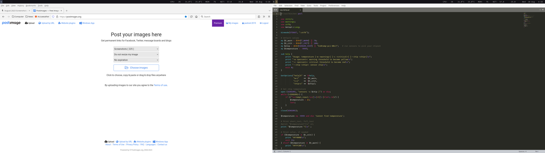The image size is (545, 153).
Task: List all Firefox tabs chevron
Action: pyautogui.click(x=269, y=10)
